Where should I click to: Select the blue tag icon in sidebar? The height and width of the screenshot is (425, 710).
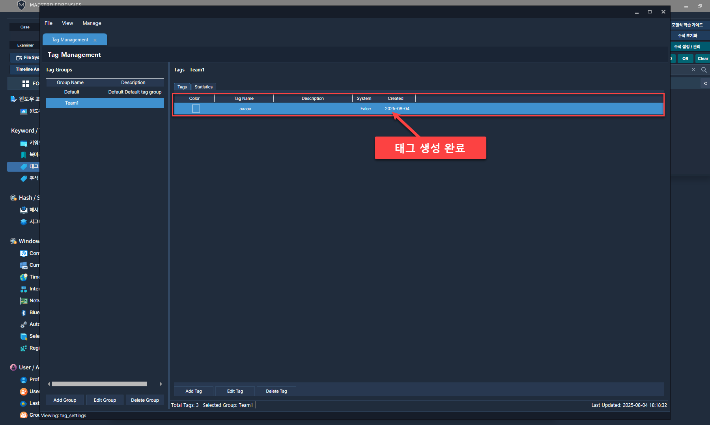[x=24, y=167]
